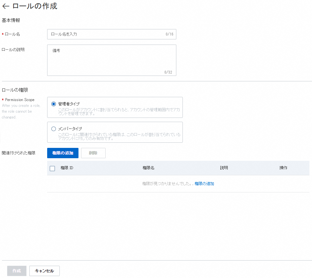Click the ロールの権限 section heading
The height and width of the screenshot is (278, 312).
(15, 90)
